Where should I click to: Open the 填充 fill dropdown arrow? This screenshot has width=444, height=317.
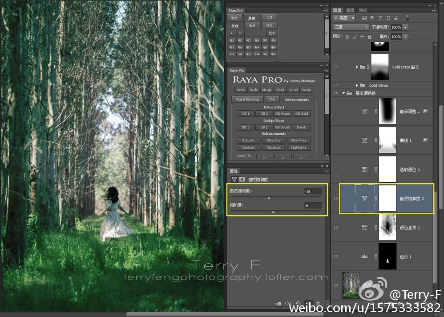click(x=405, y=37)
